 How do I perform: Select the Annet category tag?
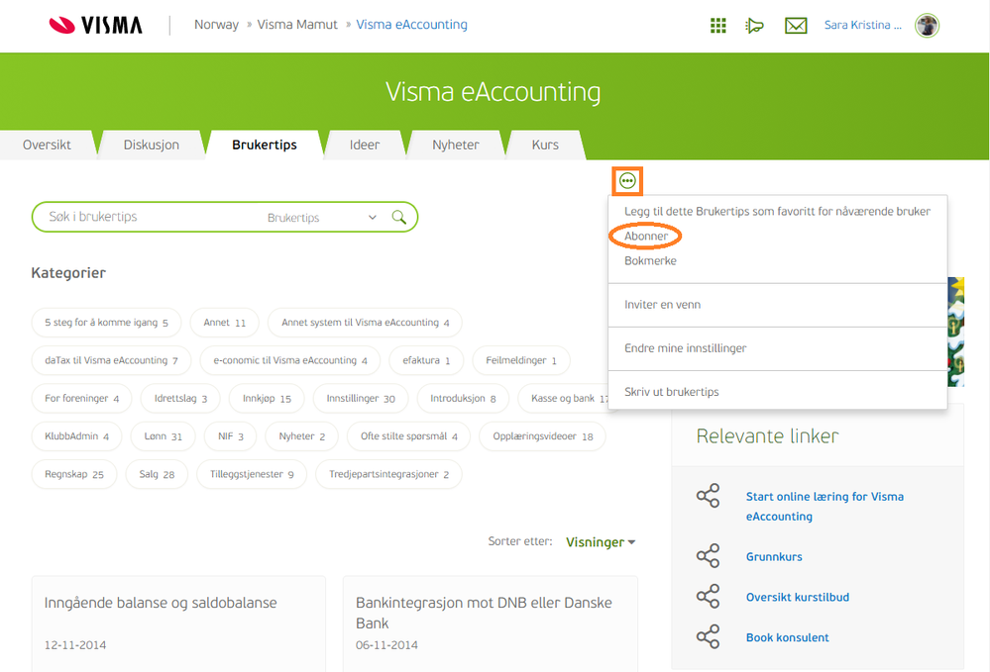[224, 323]
